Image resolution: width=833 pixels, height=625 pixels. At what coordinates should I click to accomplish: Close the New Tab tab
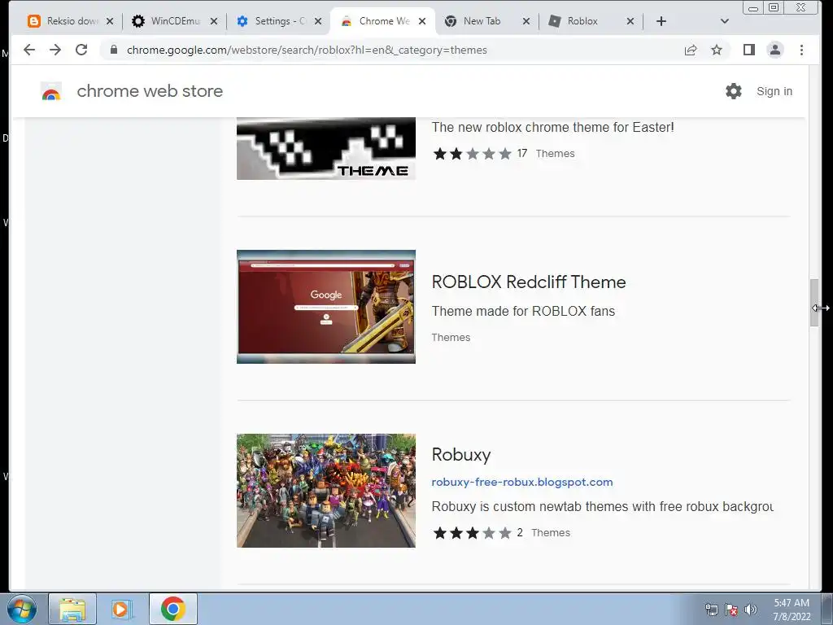526,21
